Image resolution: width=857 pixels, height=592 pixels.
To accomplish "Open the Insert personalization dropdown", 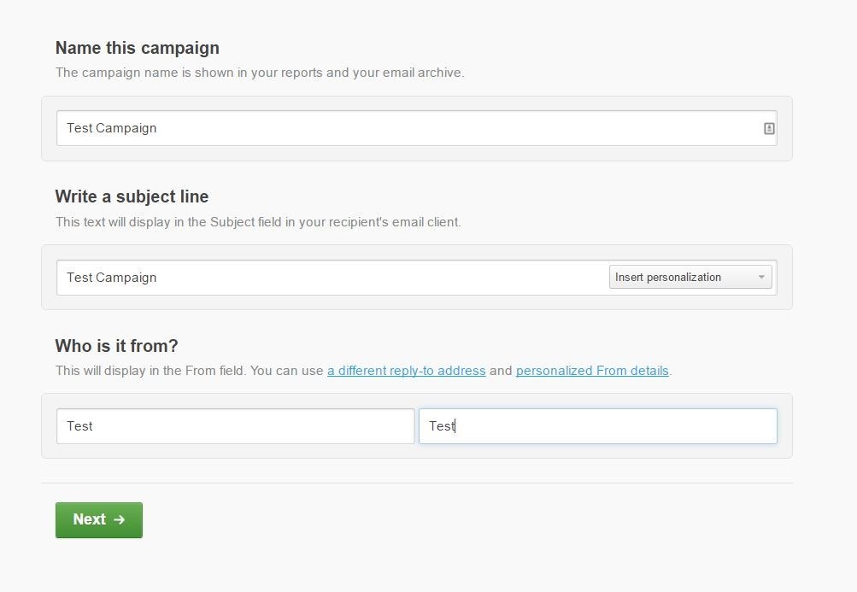I will click(690, 277).
